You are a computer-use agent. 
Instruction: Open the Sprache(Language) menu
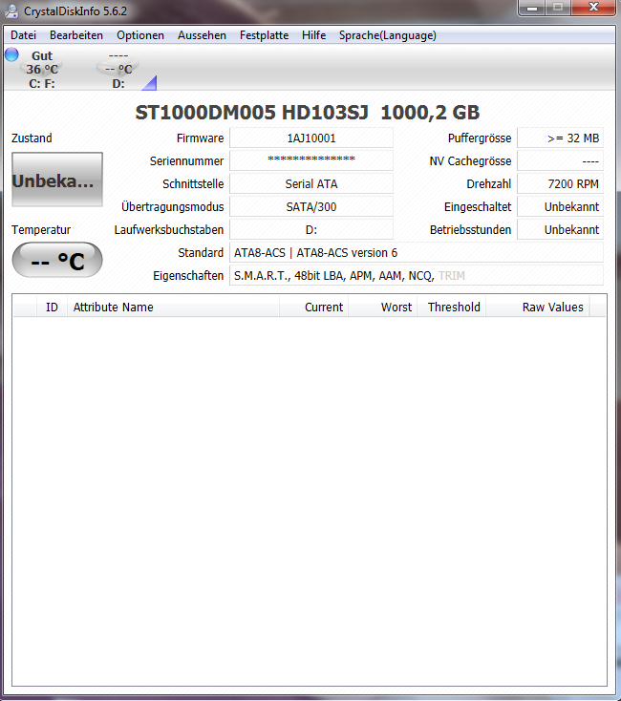[388, 35]
